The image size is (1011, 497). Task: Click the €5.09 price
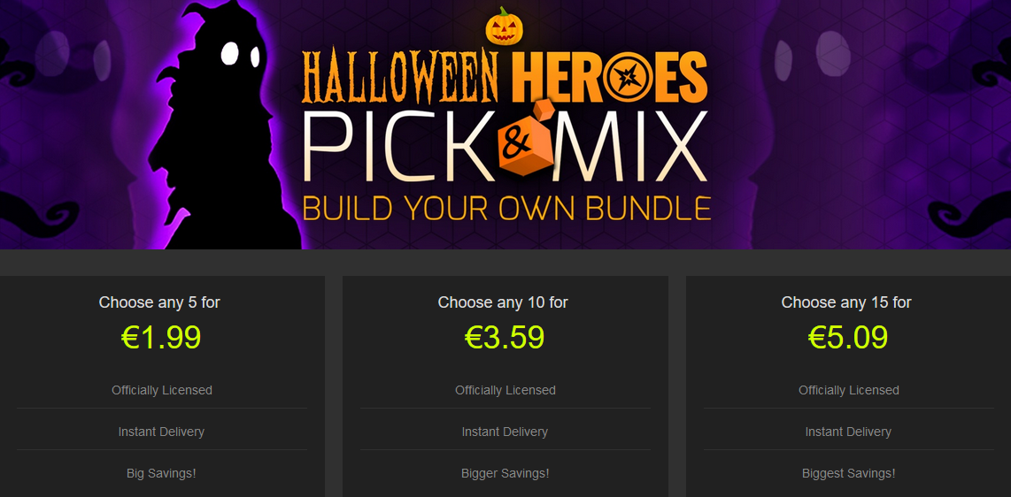(848, 337)
